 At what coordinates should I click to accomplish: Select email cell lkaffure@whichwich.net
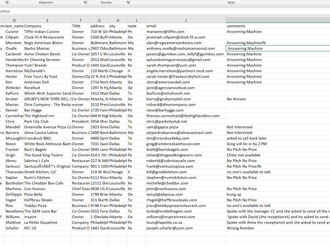[186, 94]
